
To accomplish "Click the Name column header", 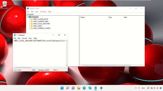I will (x=83, y=17).
